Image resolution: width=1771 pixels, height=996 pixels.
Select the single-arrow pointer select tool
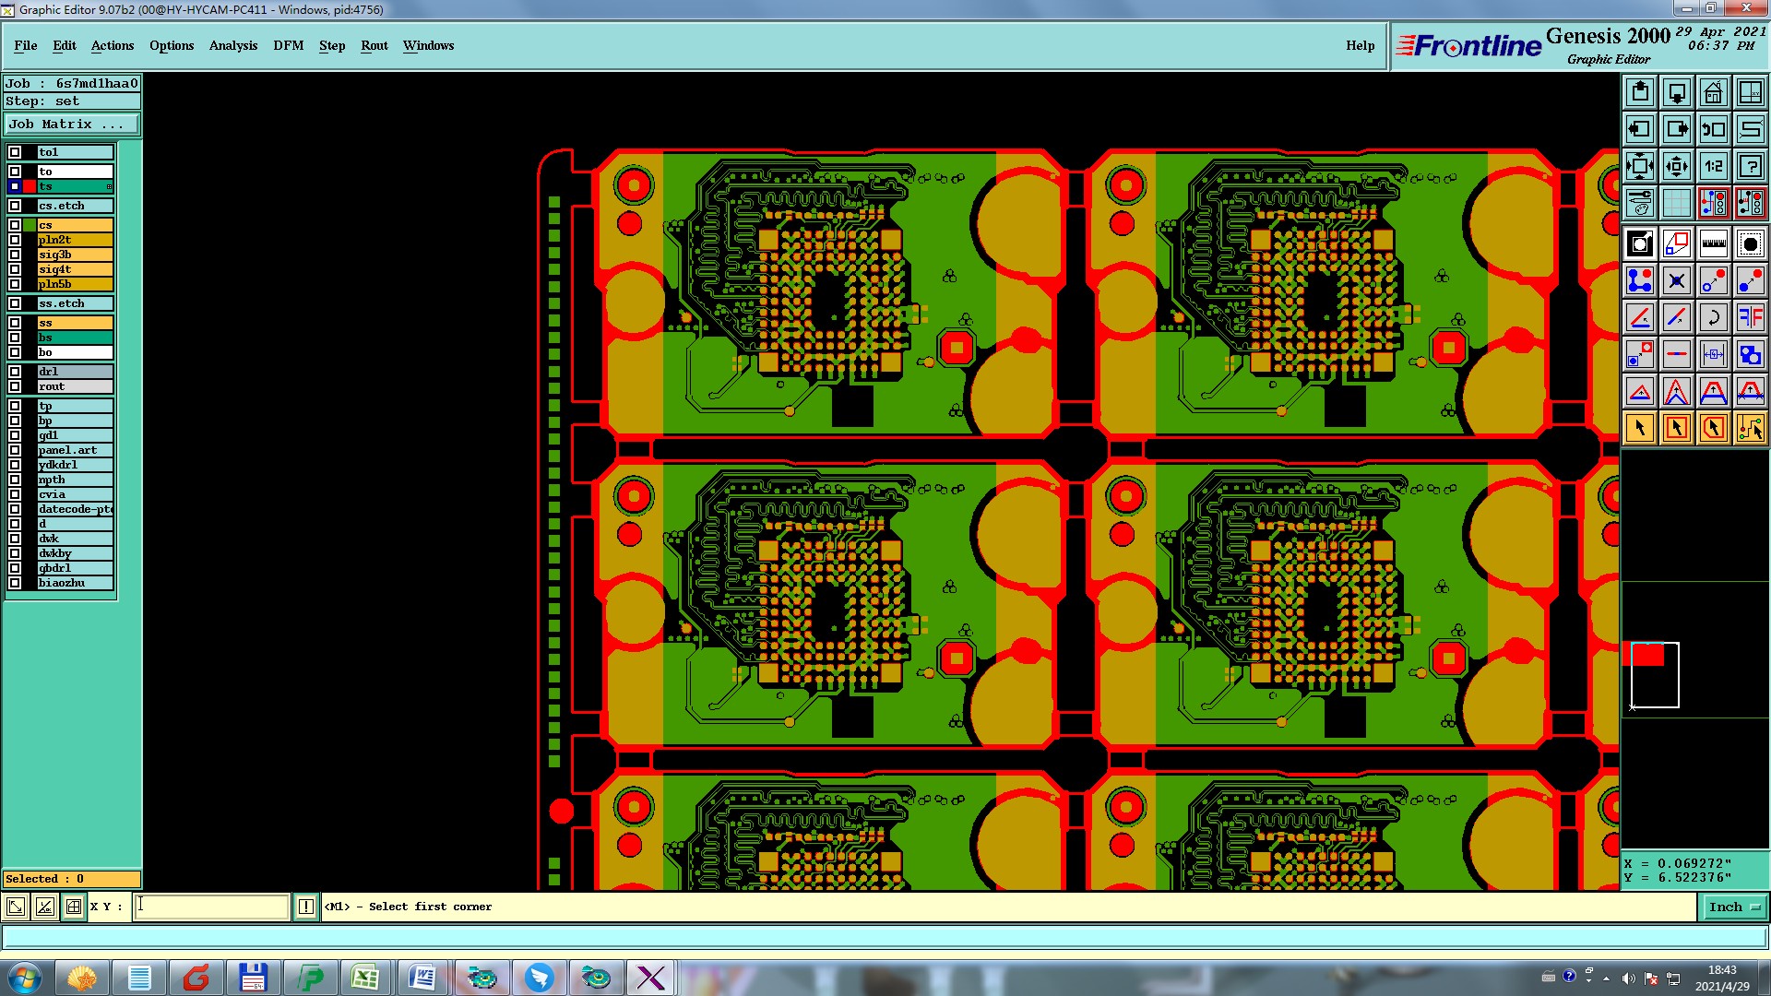point(1640,428)
